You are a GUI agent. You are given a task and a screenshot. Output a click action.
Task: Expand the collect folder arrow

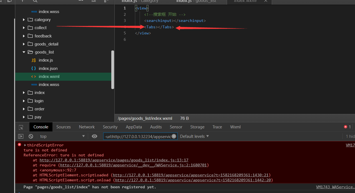click(x=24, y=28)
